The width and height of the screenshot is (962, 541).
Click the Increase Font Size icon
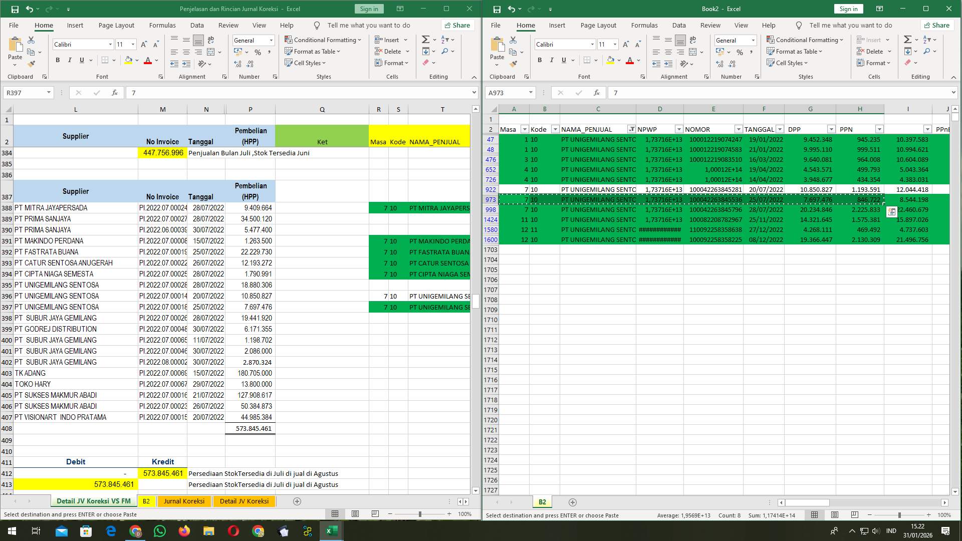coord(143,44)
